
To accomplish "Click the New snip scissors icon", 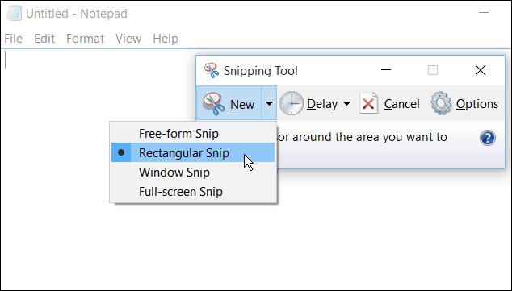I will coord(214,104).
